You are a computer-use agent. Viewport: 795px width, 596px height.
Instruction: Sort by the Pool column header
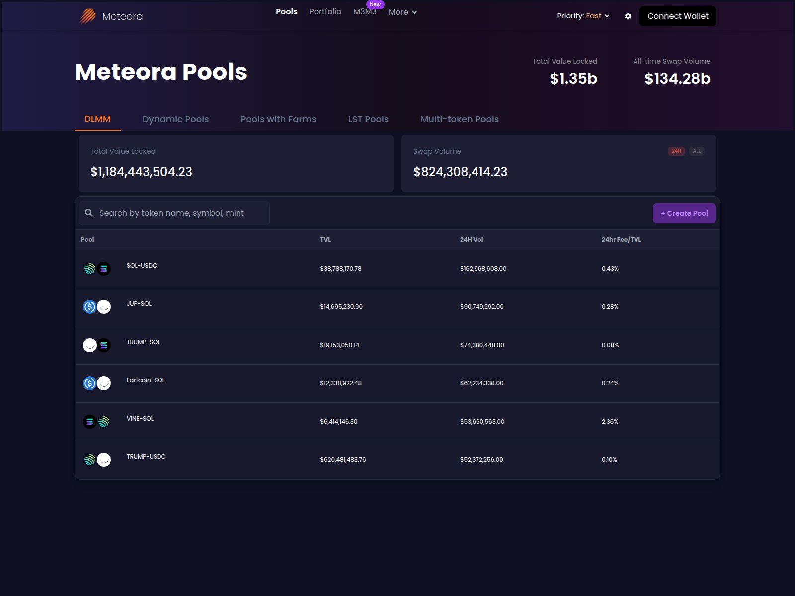(x=87, y=240)
